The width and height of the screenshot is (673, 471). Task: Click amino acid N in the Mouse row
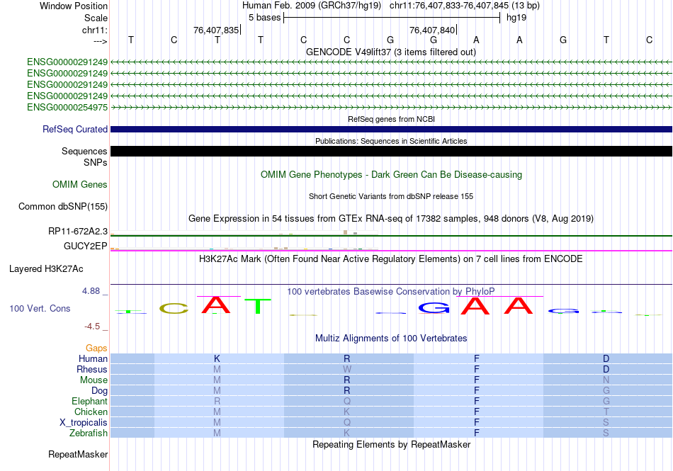coord(606,380)
